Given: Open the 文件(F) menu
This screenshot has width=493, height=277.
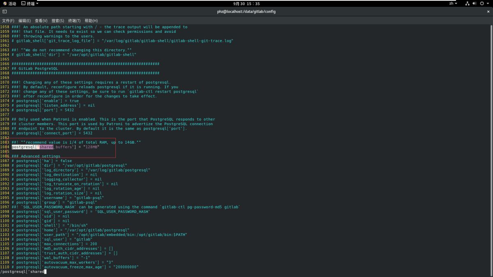Looking at the screenshot, I should pos(8,21).
